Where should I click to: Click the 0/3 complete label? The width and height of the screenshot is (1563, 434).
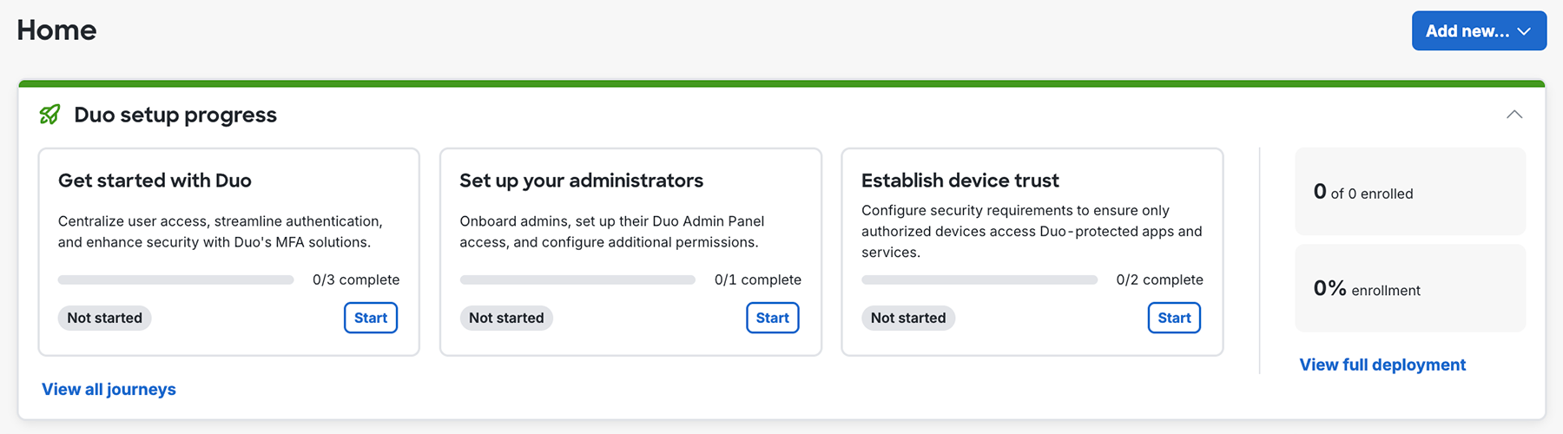[x=356, y=280]
